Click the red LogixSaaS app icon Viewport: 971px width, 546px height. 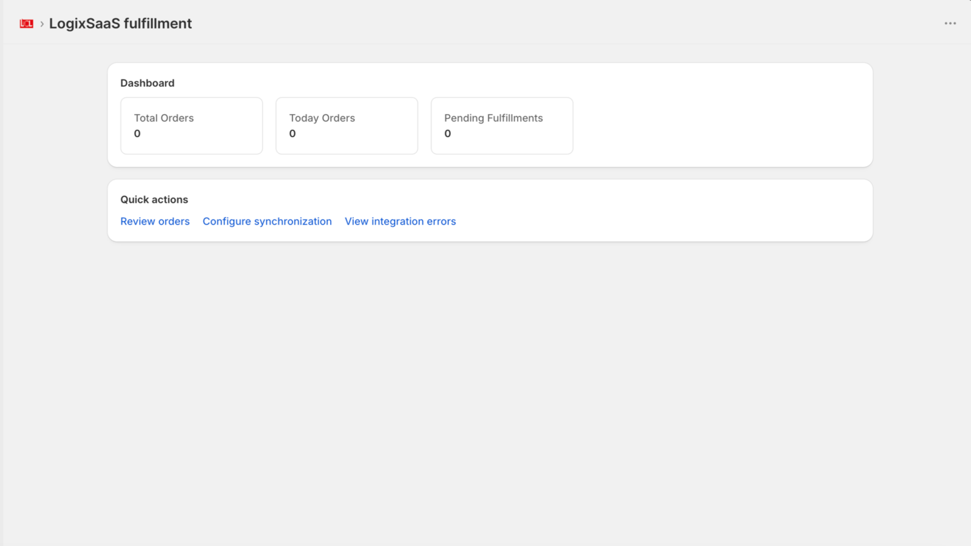point(26,24)
